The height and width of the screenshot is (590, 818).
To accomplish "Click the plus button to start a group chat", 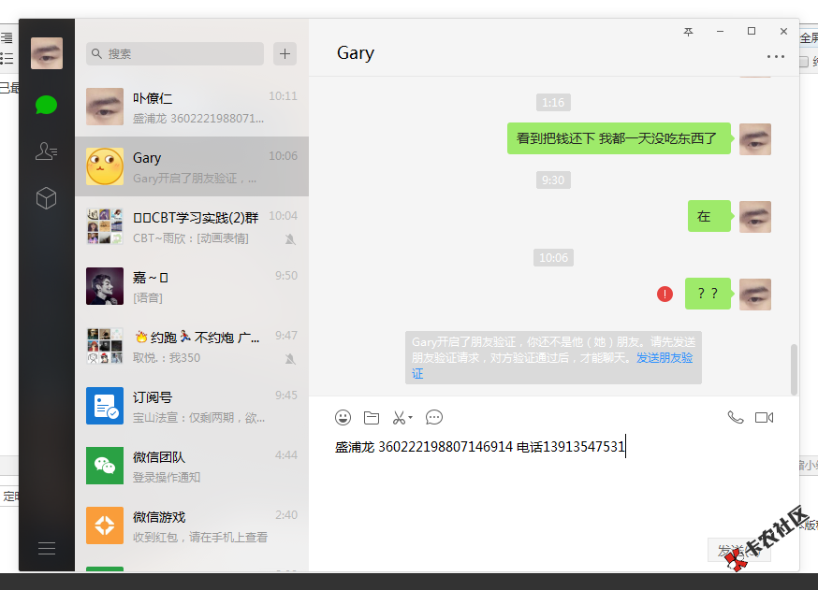I will coord(285,53).
